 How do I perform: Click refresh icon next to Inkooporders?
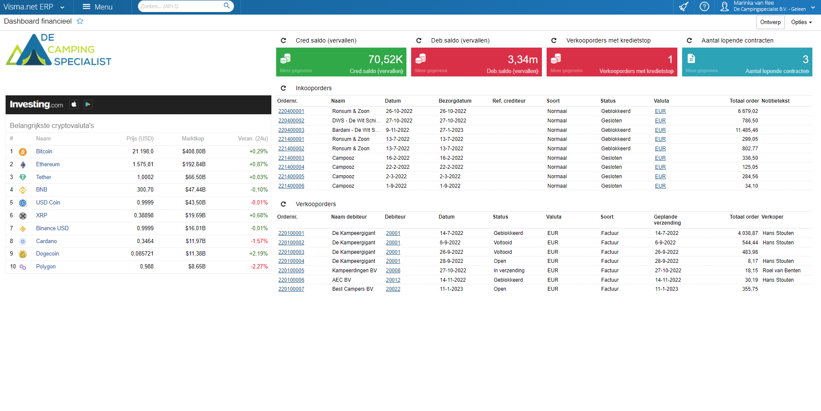(283, 88)
